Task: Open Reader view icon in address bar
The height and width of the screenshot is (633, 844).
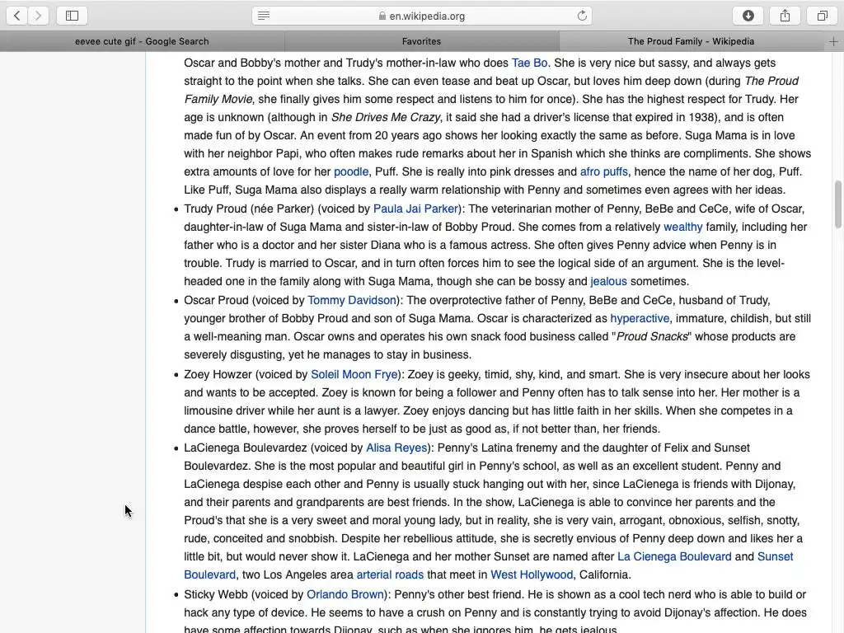Action: click(264, 16)
